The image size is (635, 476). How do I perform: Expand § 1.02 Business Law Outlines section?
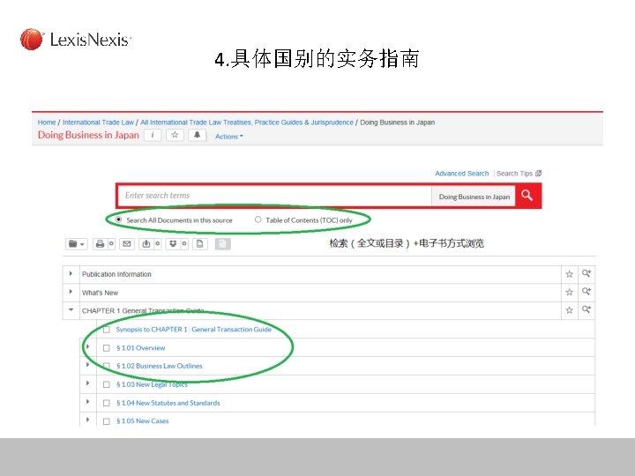[87, 365]
